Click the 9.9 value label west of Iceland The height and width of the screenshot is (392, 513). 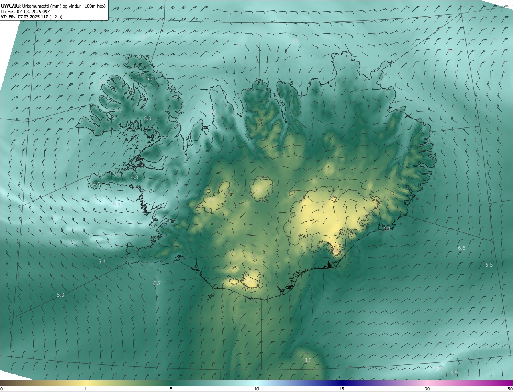coord(117,204)
